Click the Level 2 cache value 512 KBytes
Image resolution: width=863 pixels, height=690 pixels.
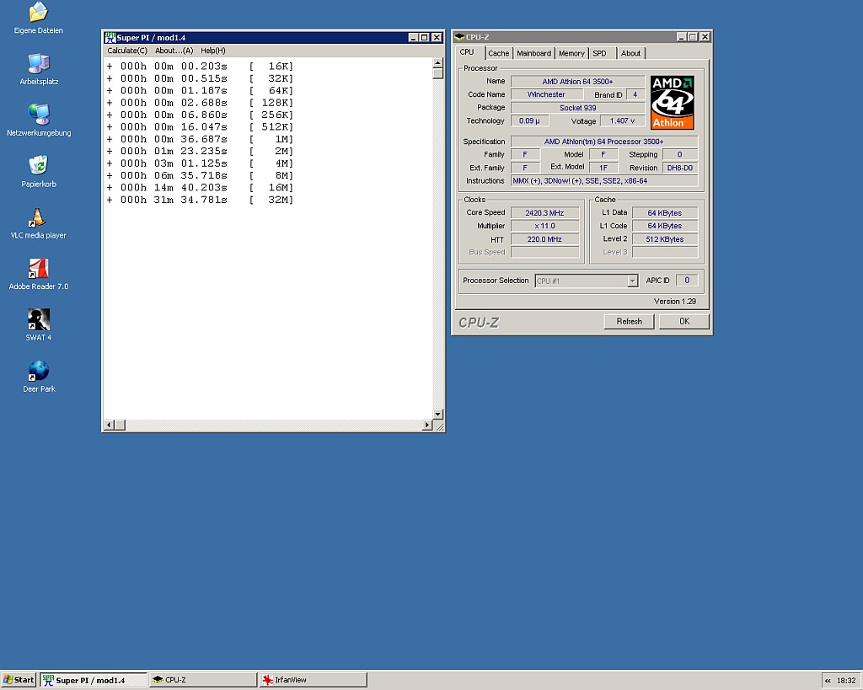[665, 239]
